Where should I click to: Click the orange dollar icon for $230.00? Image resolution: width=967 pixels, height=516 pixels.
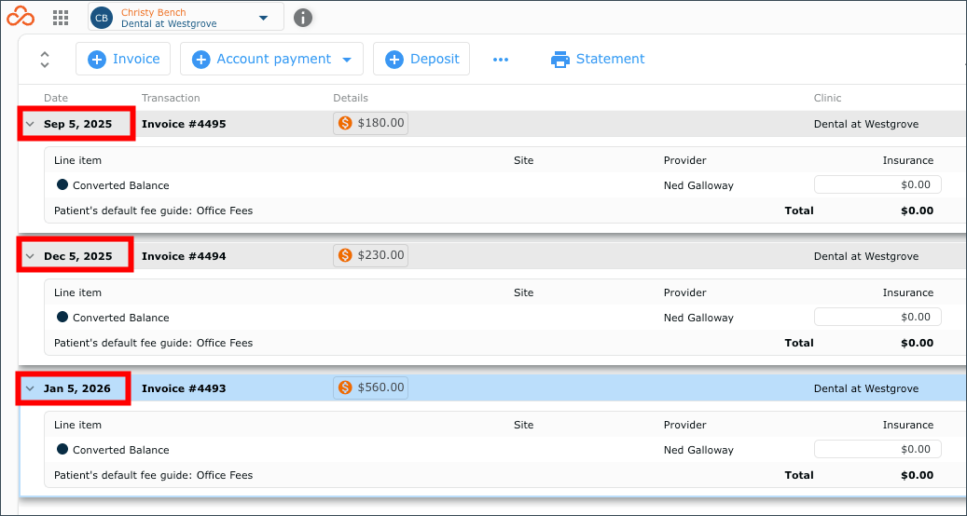pyautogui.click(x=345, y=255)
